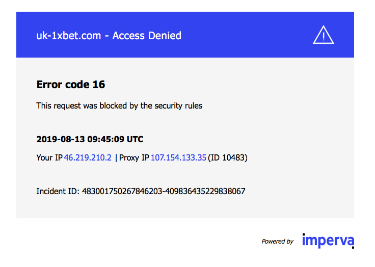Click the word 'Denied' in header
The height and width of the screenshot is (267, 375).
(165, 36)
